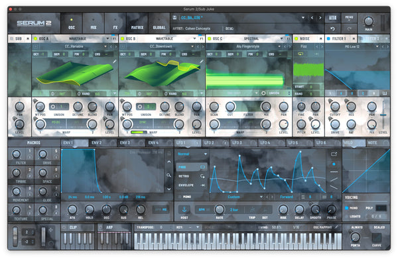This screenshot has height=259, width=398.
Task: Select the LFO ramp down draw tool
Action: point(334,187)
